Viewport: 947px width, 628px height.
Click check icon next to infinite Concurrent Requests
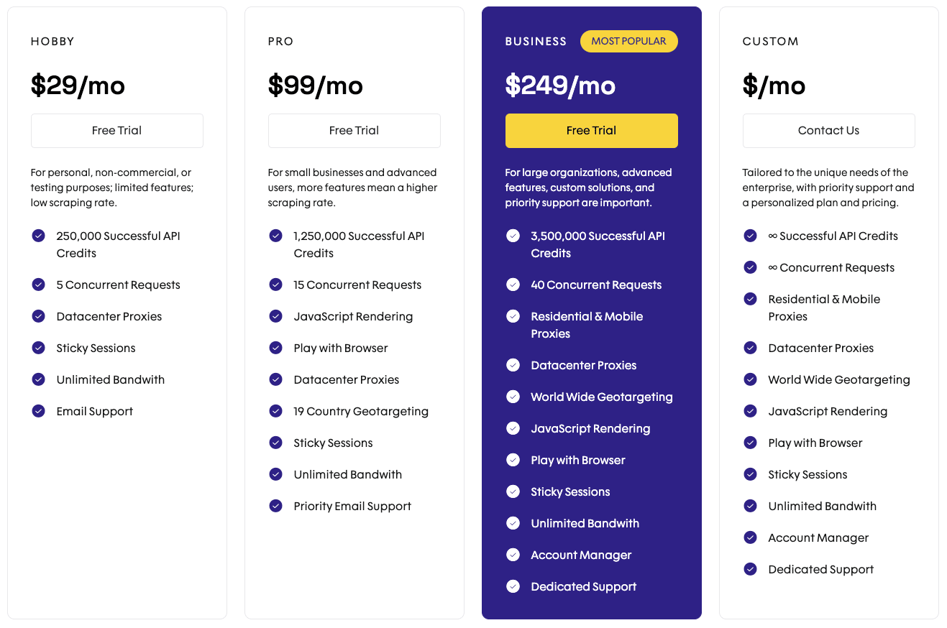click(x=750, y=267)
